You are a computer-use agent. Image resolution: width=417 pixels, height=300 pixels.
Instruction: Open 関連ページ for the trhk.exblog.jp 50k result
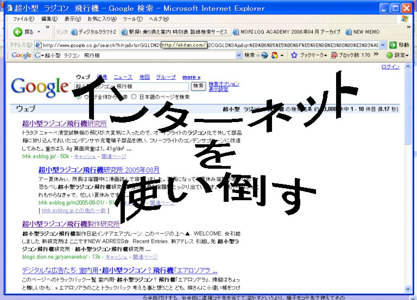[114, 157]
